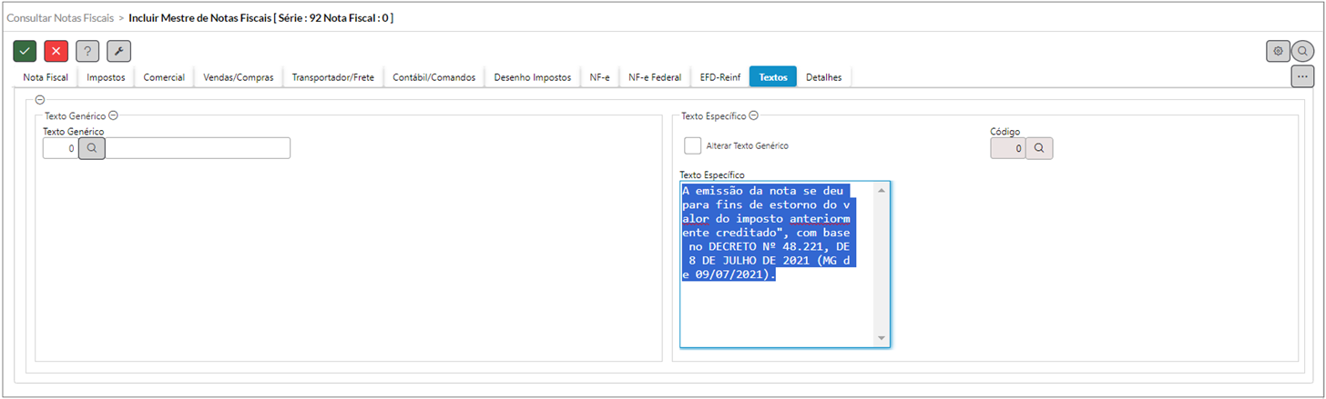Image resolution: width=1326 pixels, height=399 pixels.
Task: Open the gear settings icon
Action: pos(1278,51)
